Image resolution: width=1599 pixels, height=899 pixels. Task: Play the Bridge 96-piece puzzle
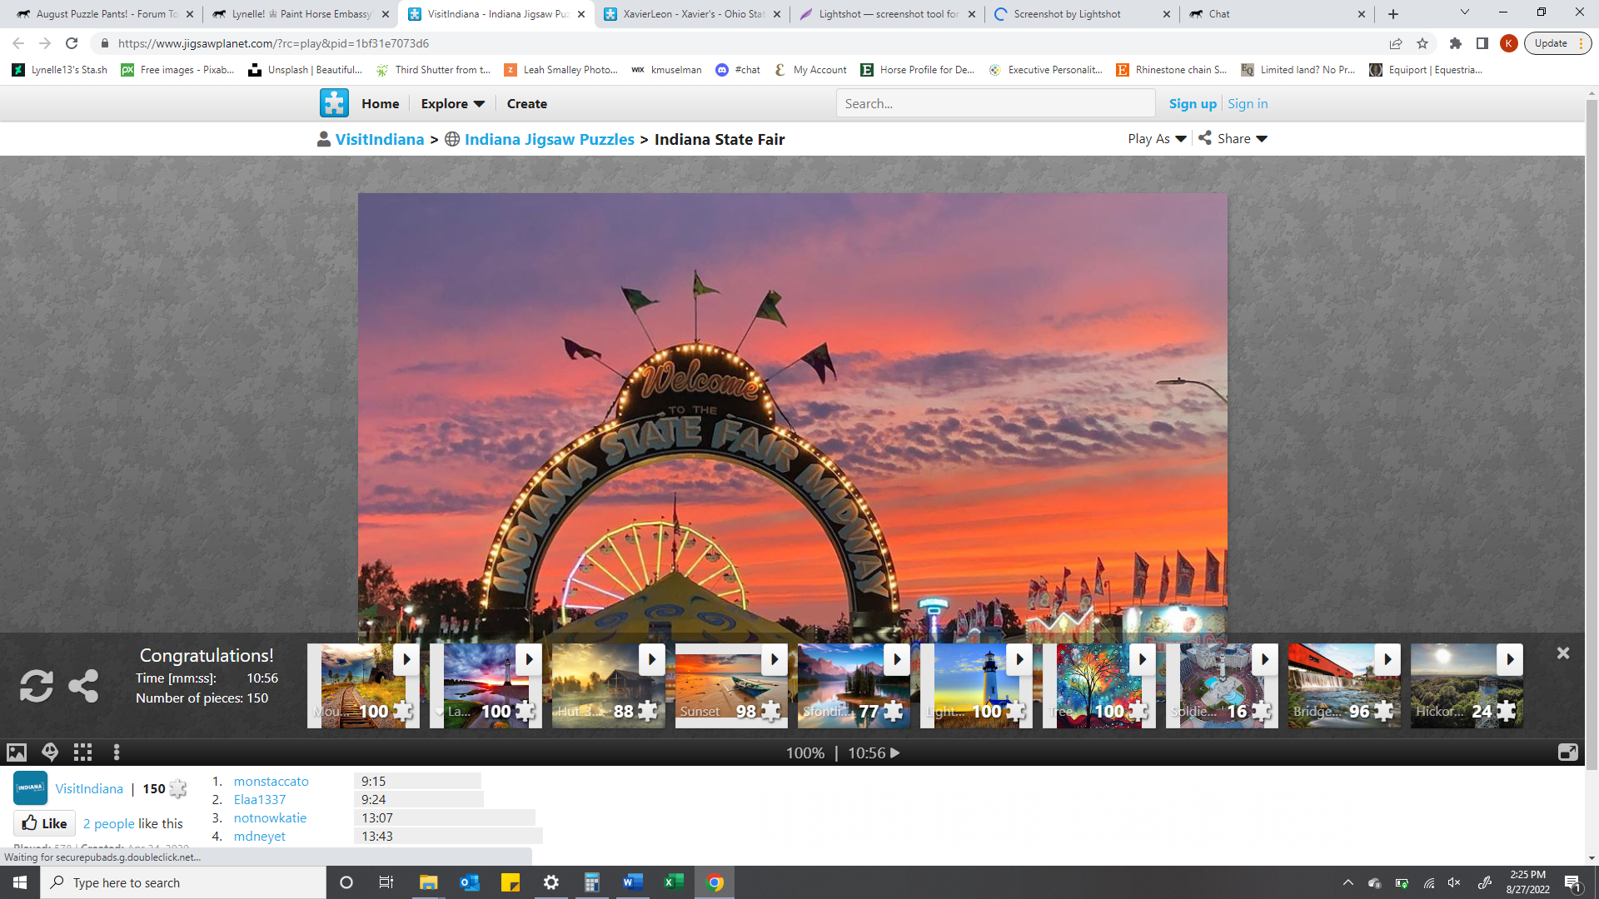[x=1387, y=659]
